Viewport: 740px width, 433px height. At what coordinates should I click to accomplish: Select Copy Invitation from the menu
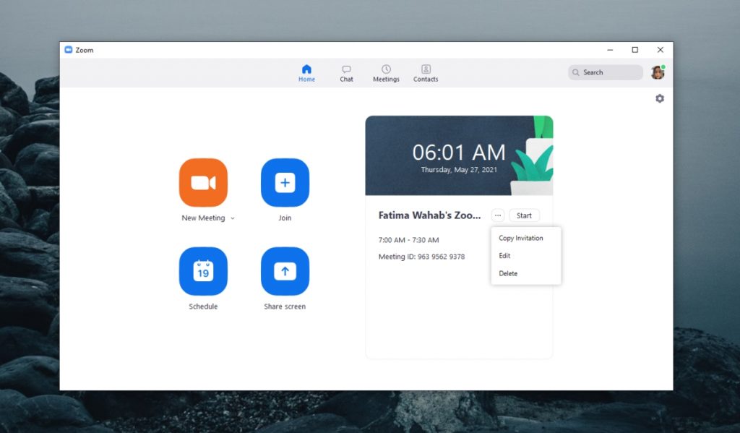click(x=522, y=238)
